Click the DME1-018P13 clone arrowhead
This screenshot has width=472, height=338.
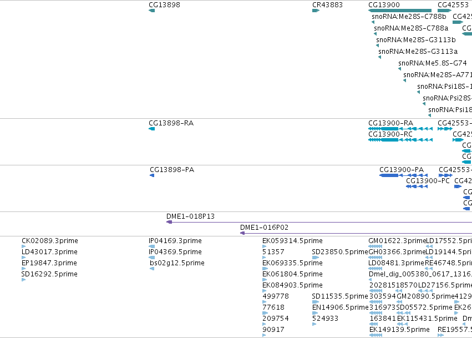pos(169,222)
